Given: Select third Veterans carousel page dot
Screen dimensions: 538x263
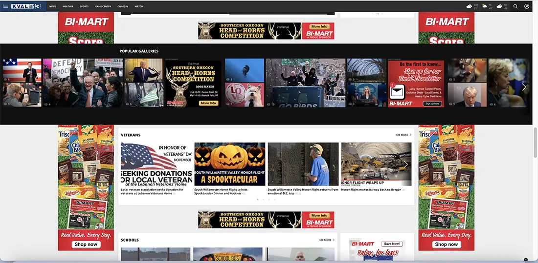Looking at the screenshot, I should (269, 199).
